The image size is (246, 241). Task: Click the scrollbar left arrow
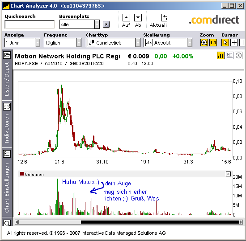[17, 222]
